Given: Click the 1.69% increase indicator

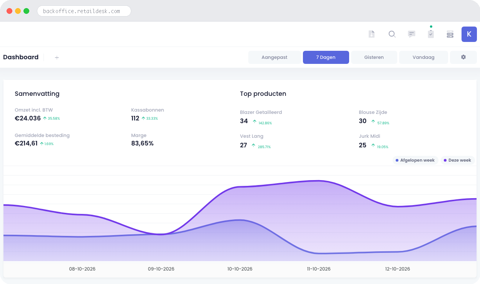Looking at the screenshot, I should tap(47, 144).
